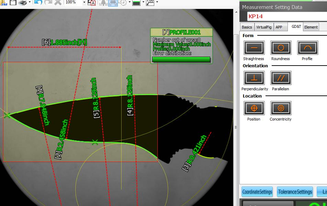Select the Concentricity location tool
Screen dimensions: 327x206
281,108
